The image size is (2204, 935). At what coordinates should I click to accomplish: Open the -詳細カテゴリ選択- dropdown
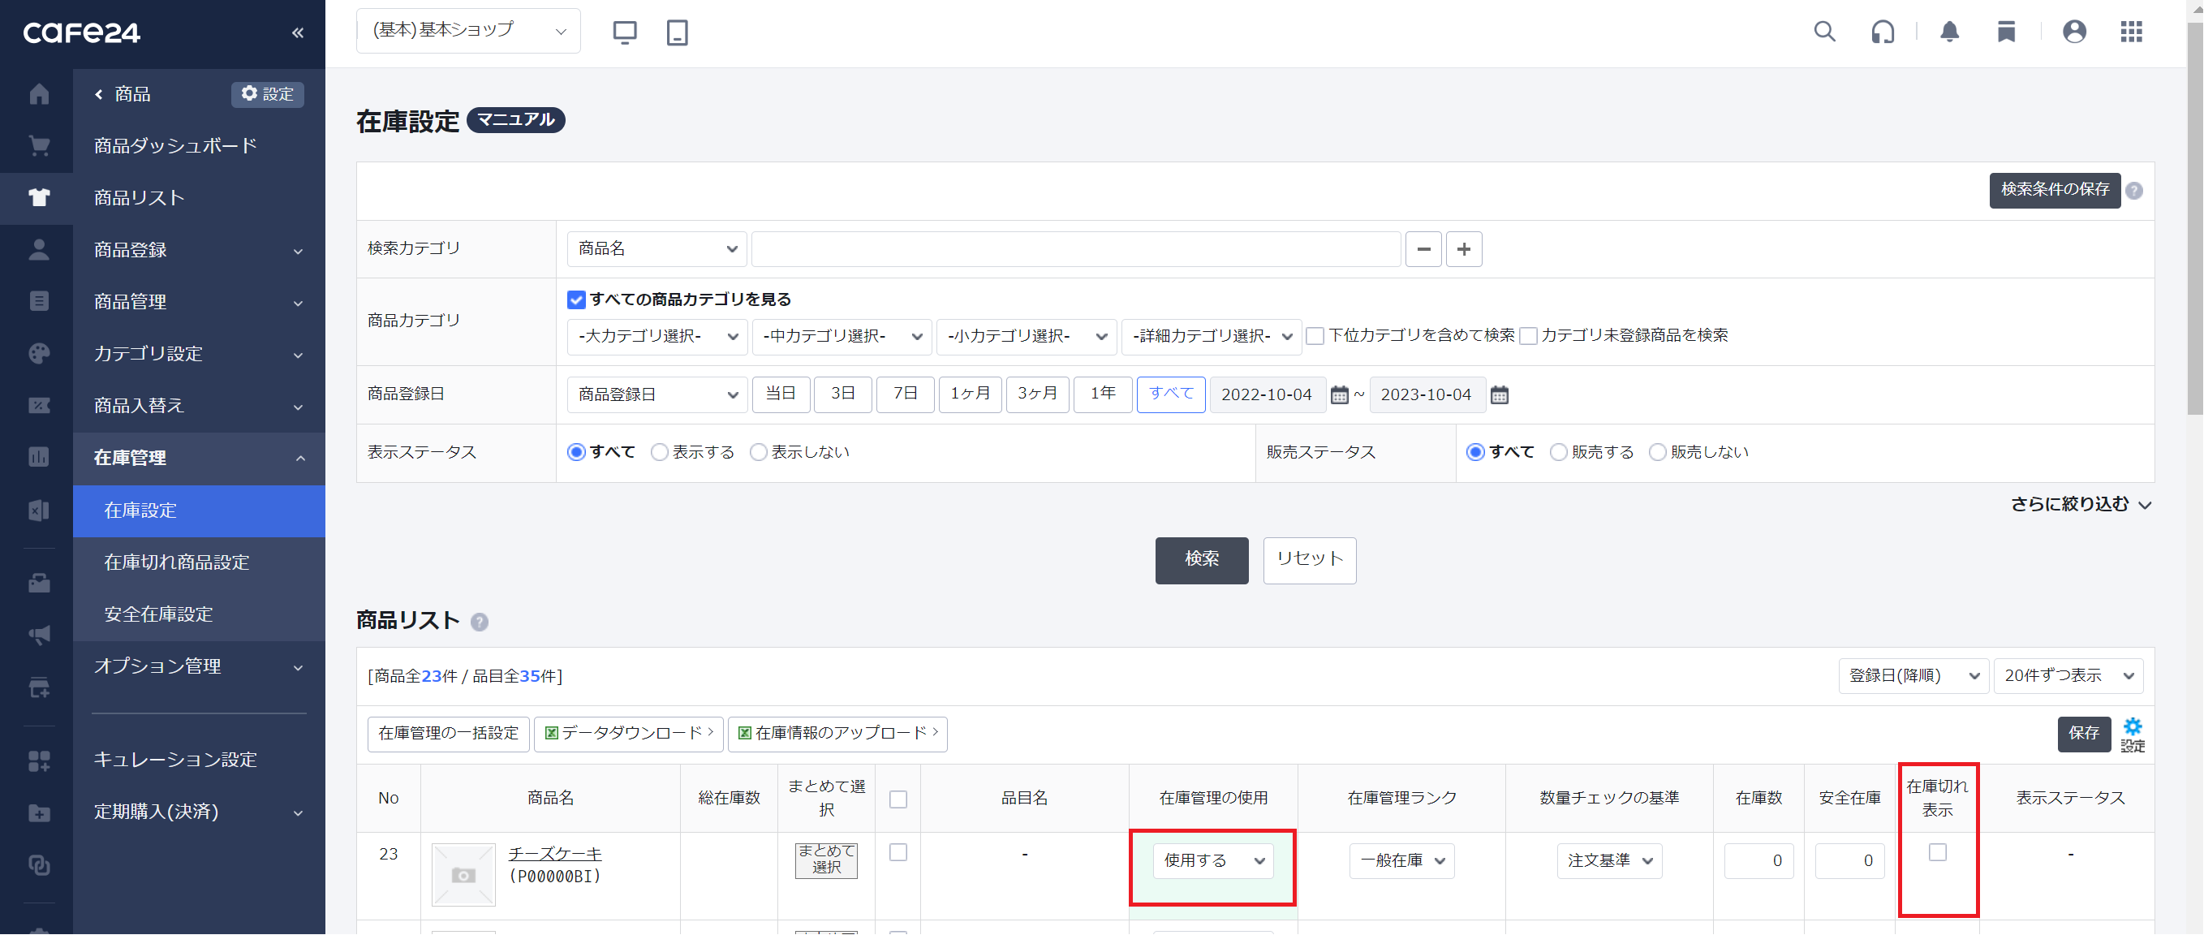1211,336
